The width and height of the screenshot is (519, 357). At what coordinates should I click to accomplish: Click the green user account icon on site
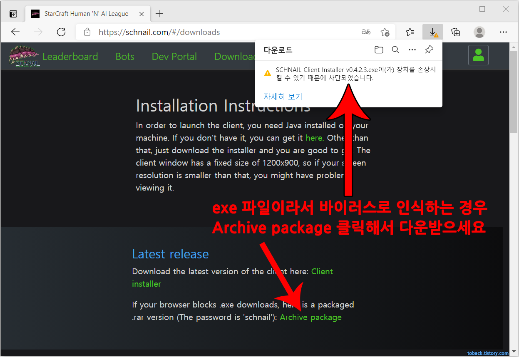click(478, 55)
